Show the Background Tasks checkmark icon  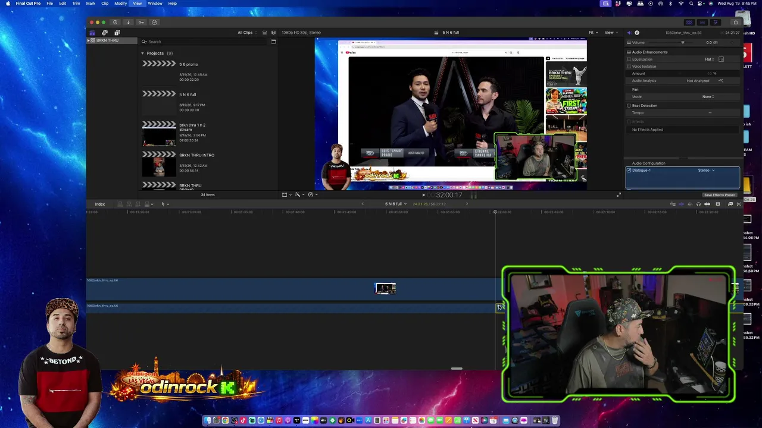click(x=154, y=23)
